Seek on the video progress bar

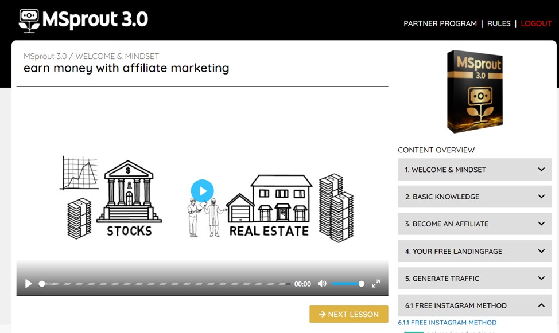pyautogui.click(x=165, y=284)
